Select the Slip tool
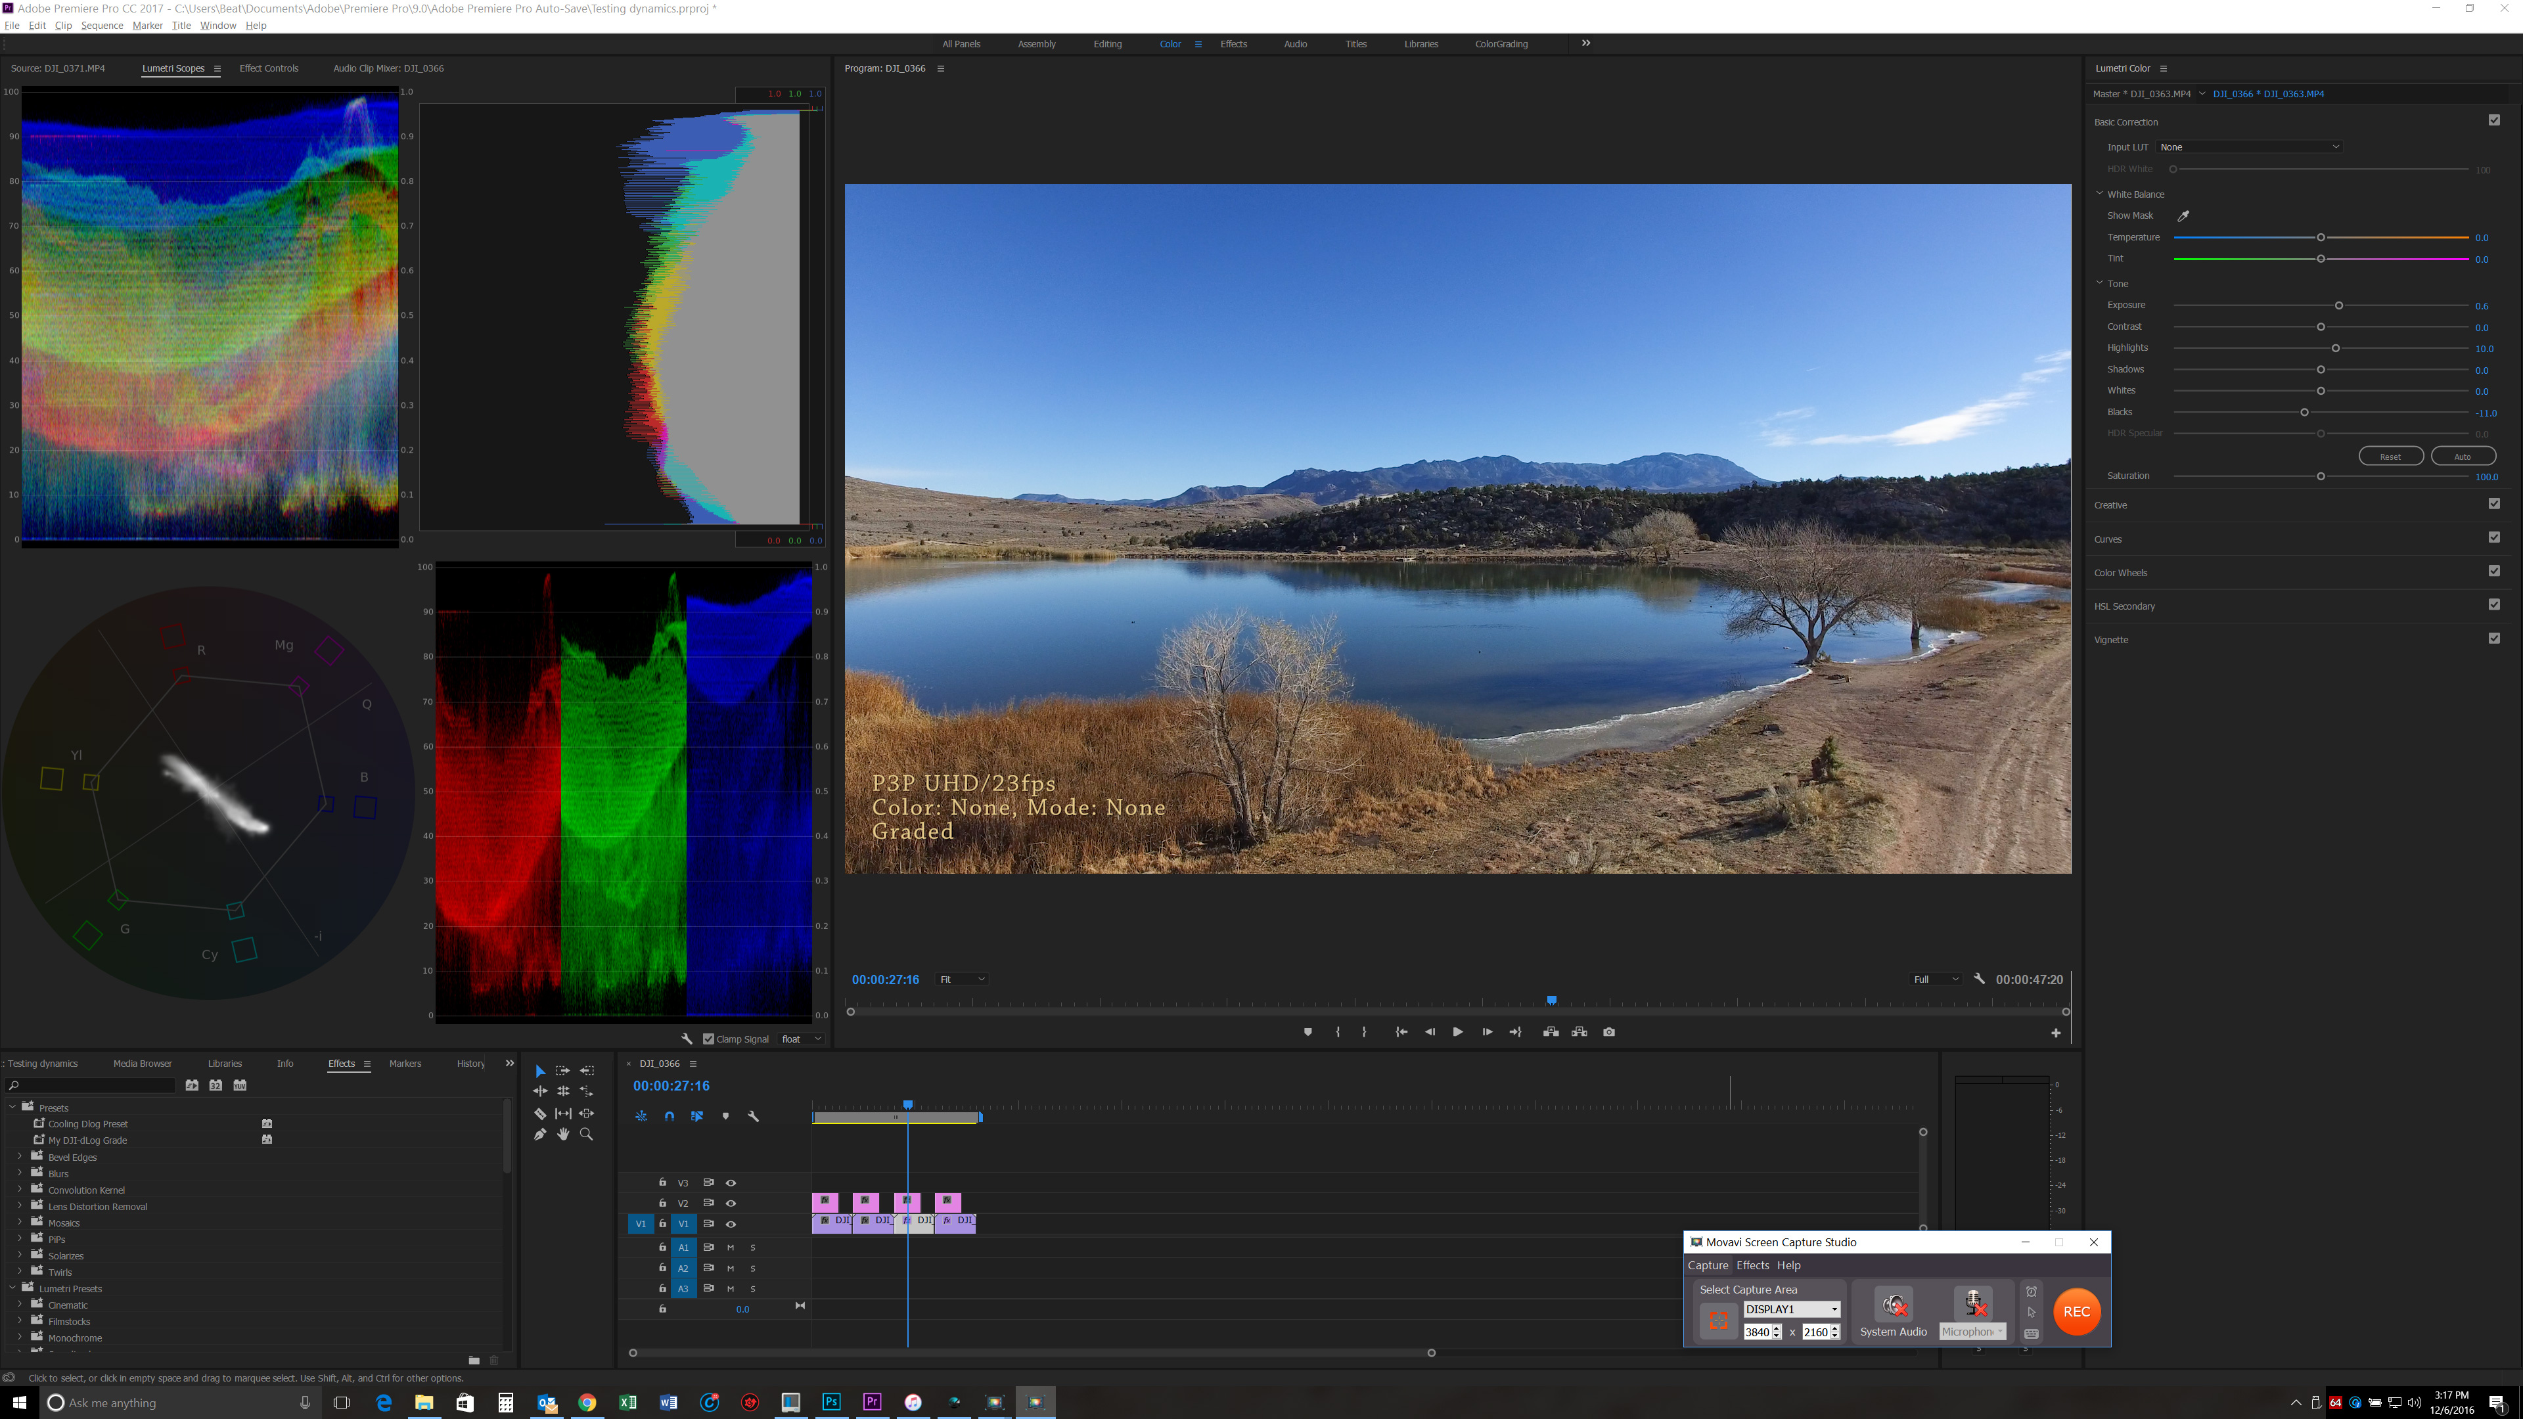The height and width of the screenshot is (1419, 2523). pyautogui.click(x=563, y=1114)
